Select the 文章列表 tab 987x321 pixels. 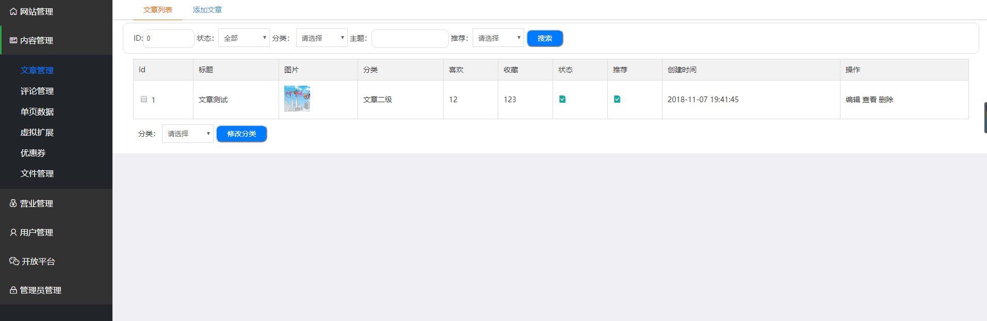pos(158,10)
